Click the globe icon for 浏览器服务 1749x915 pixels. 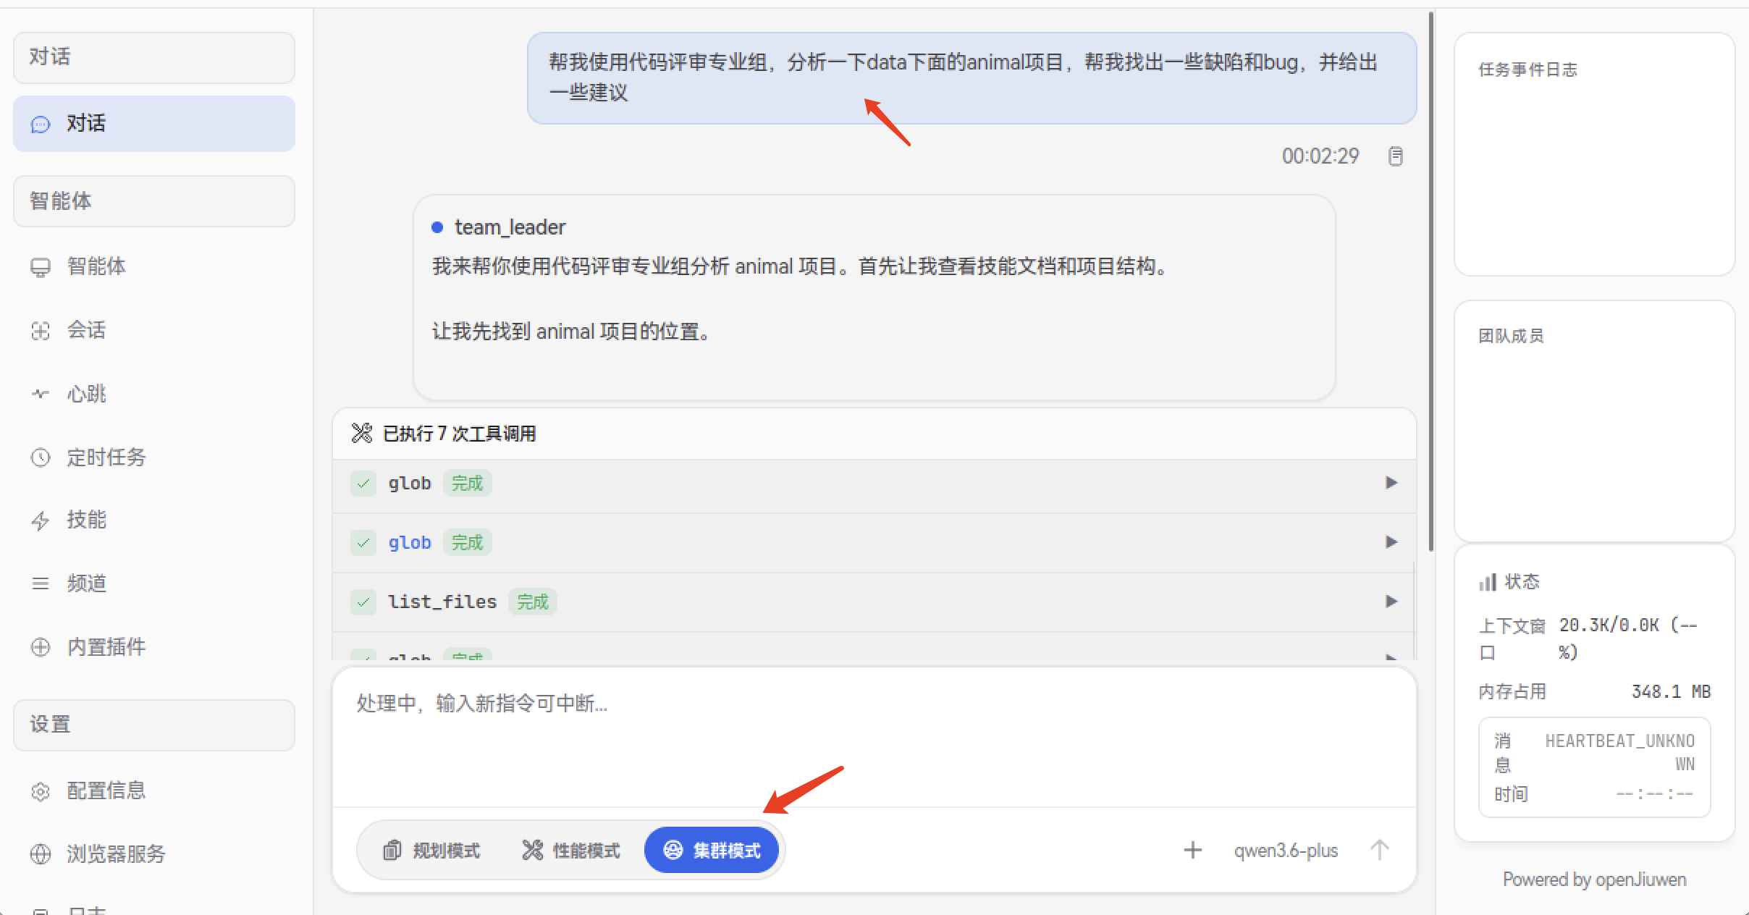tap(41, 854)
